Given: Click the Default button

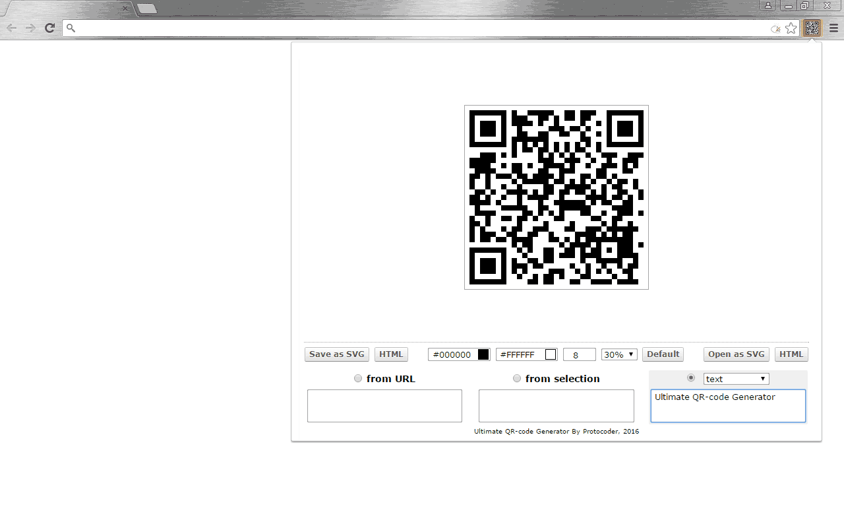Looking at the screenshot, I should pyautogui.click(x=663, y=354).
